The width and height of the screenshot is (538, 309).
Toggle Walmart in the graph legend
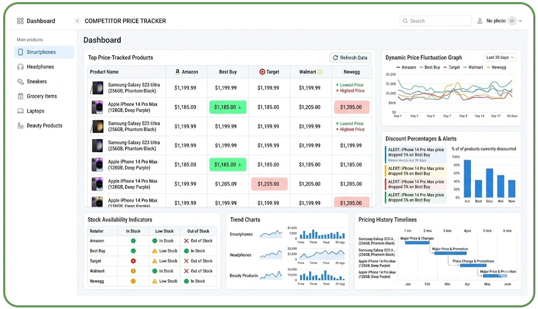(473, 67)
